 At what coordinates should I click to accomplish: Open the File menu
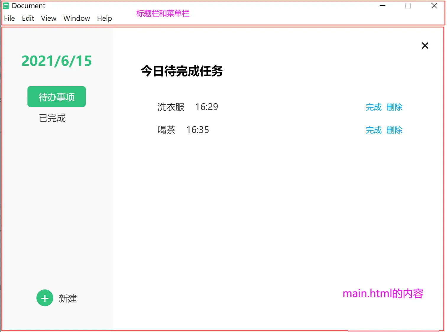[9, 18]
